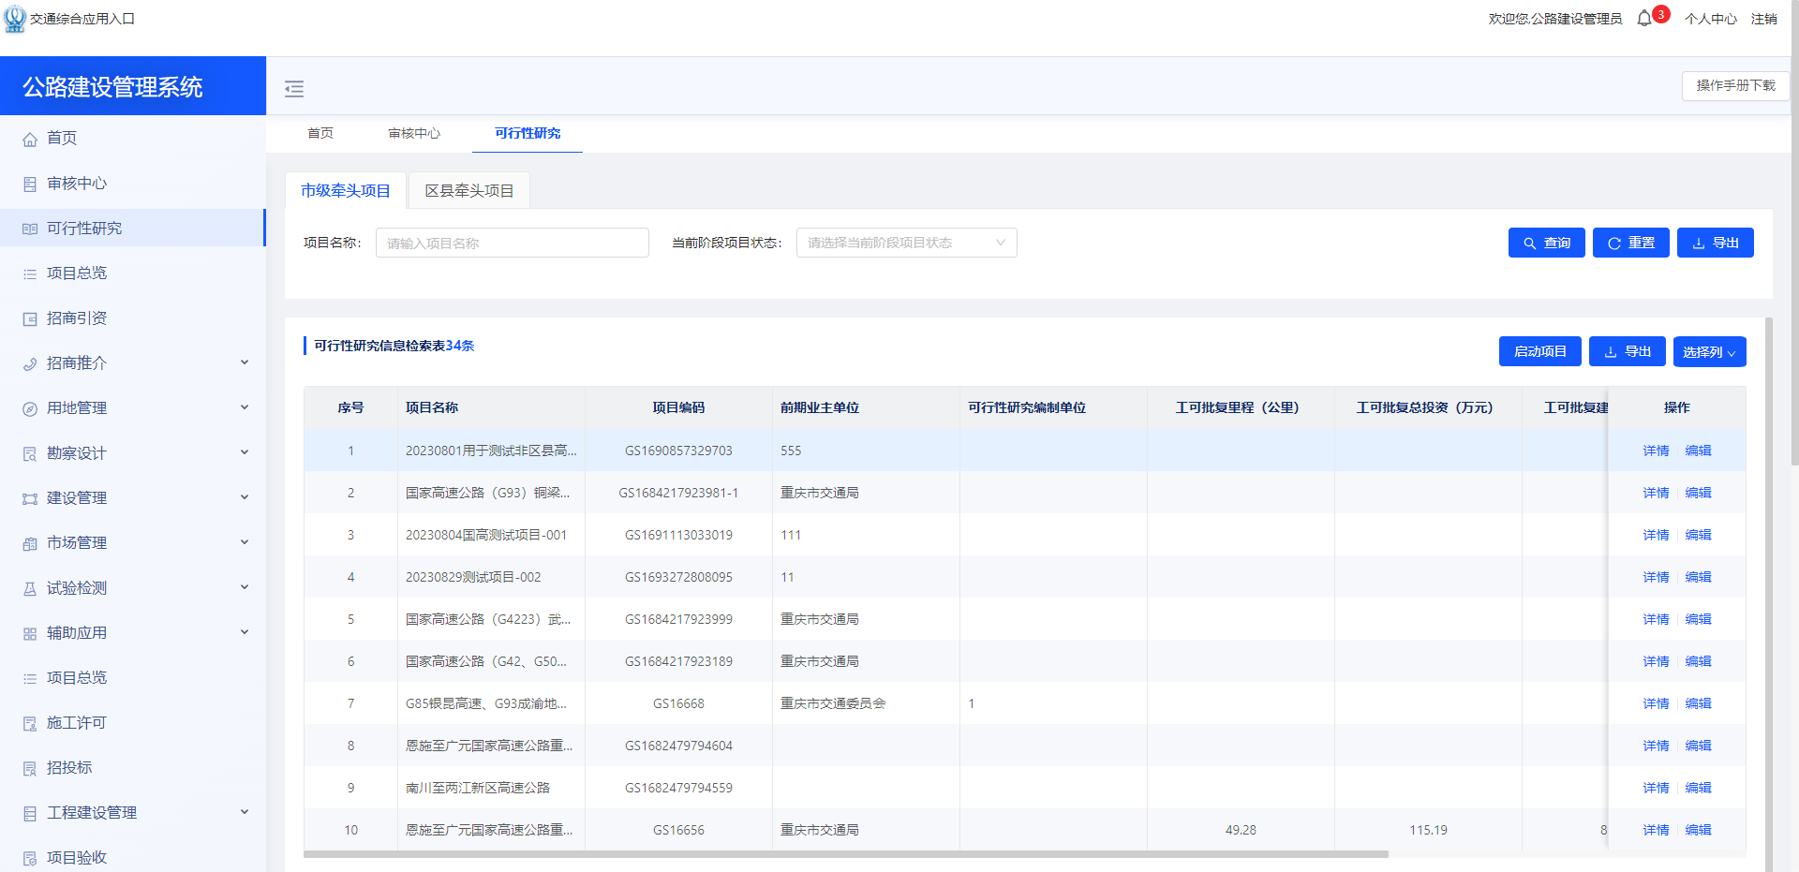Click the 注销 logout link
This screenshot has width=1799, height=872.
pyautogui.click(x=1763, y=19)
